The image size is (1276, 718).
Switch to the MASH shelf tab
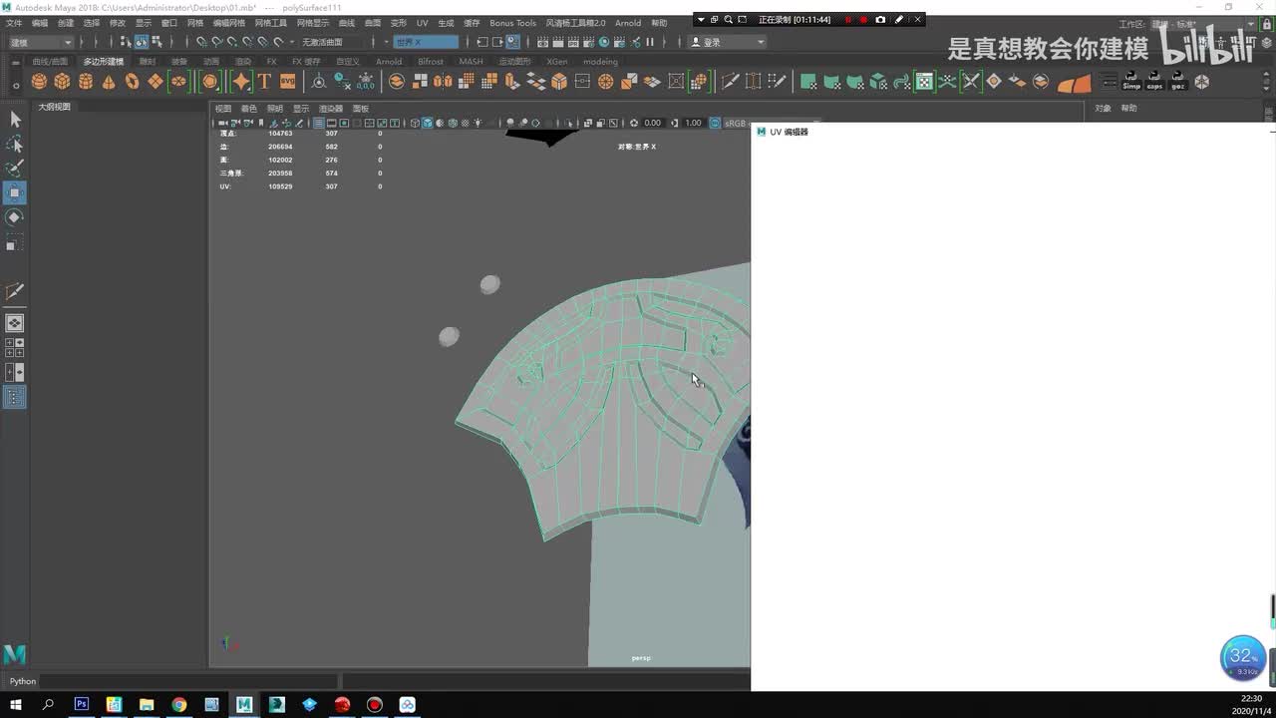(471, 62)
